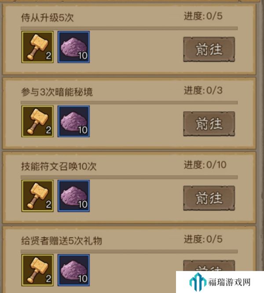Click partially hidden 前往 button for 给贤者赠送5次礼物
Viewport: 264px width, 293px height.
tap(209, 265)
